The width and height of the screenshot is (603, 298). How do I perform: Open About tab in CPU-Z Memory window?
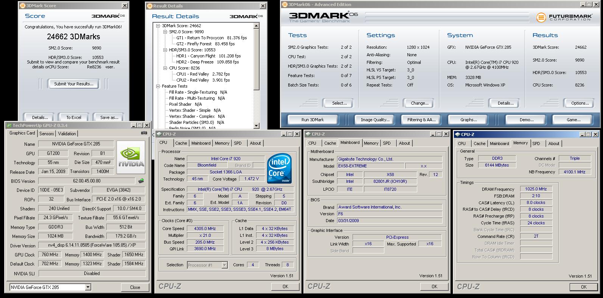tap(554, 144)
